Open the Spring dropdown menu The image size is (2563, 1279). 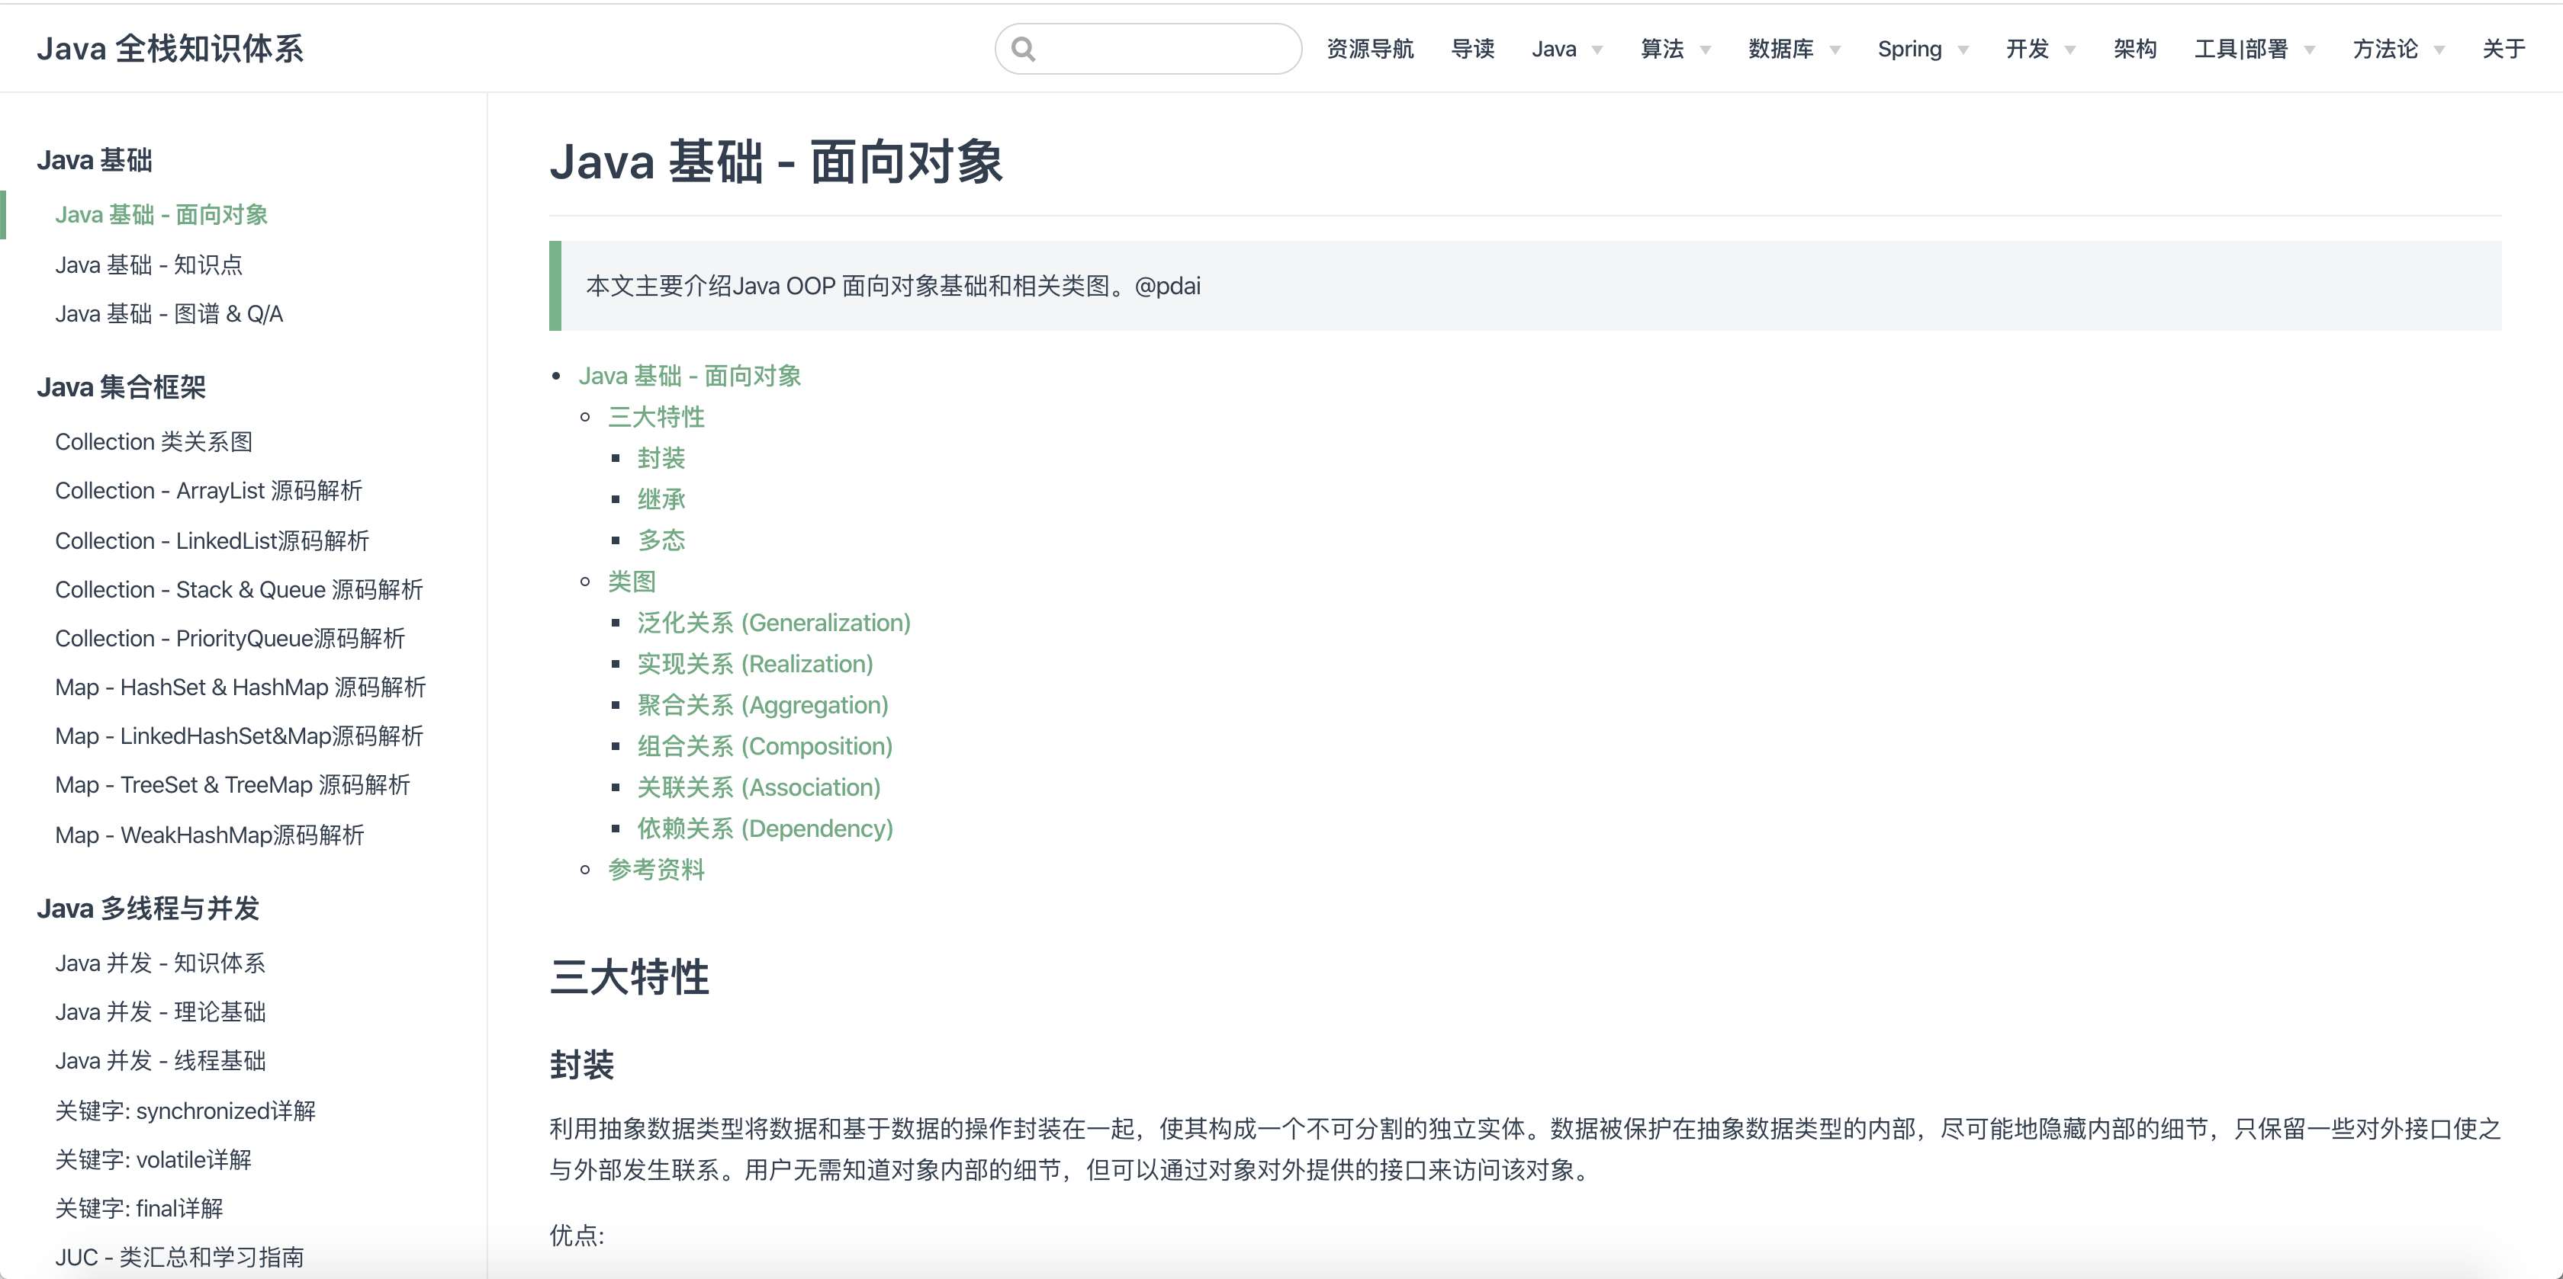tap(1922, 49)
